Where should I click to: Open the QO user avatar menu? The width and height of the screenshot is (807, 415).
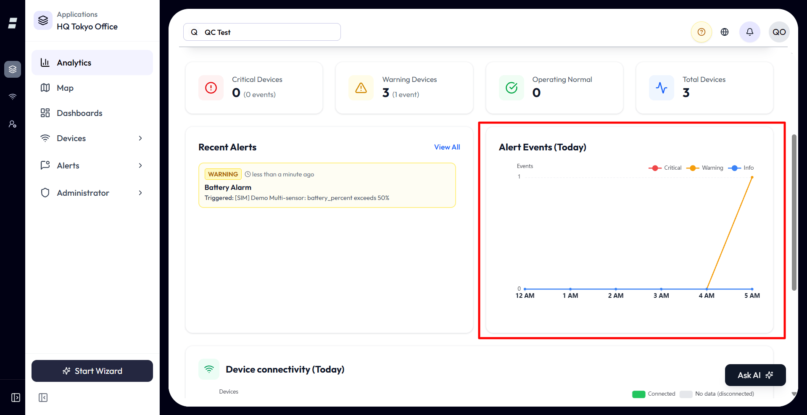(779, 32)
